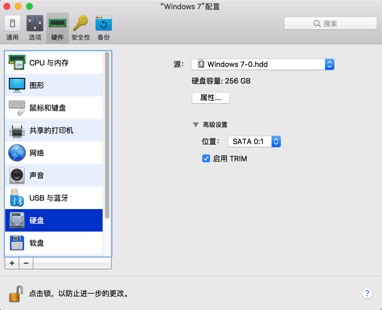Select the 网络 globe icon
Viewport: 382px width, 310px height.
[x=17, y=153]
